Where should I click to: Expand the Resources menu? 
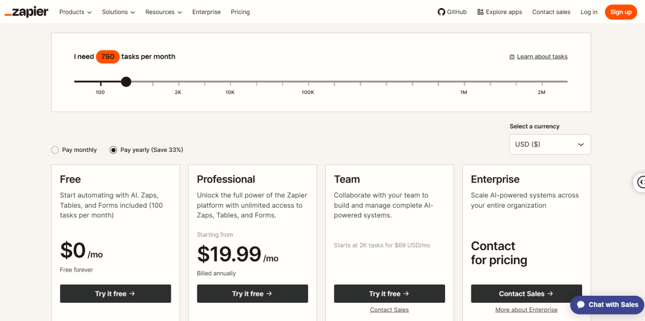coord(163,12)
